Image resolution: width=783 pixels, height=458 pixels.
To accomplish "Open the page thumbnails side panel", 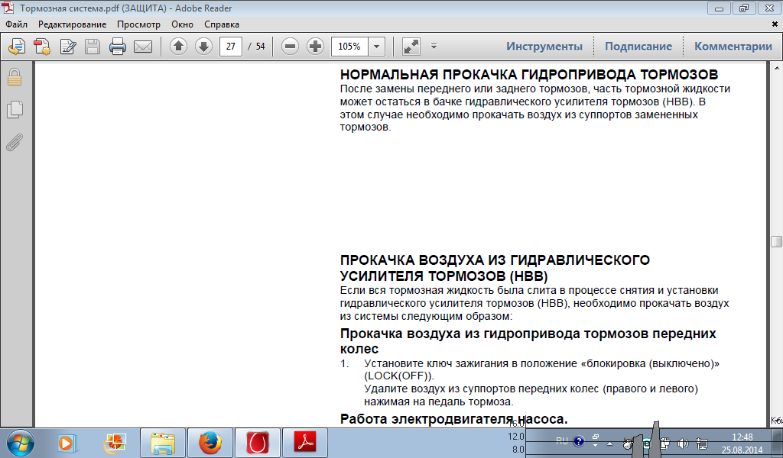I will [x=14, y=109].
